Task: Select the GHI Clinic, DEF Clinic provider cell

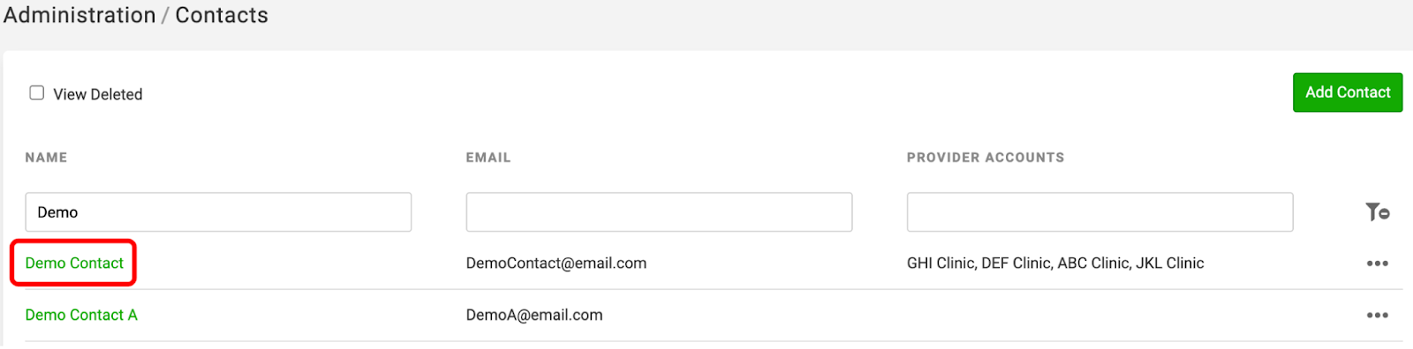Action: click(x=1055, y=263)
